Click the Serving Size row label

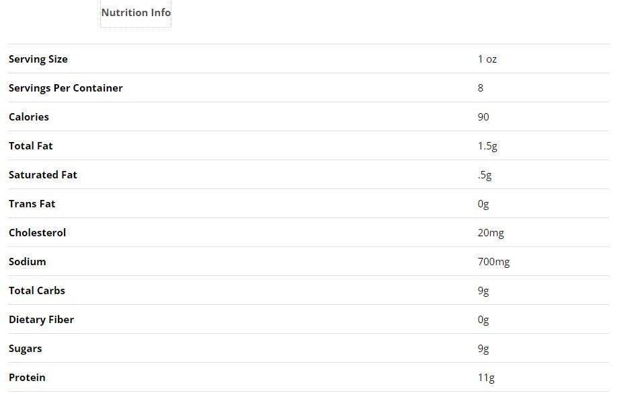[38, 59]
